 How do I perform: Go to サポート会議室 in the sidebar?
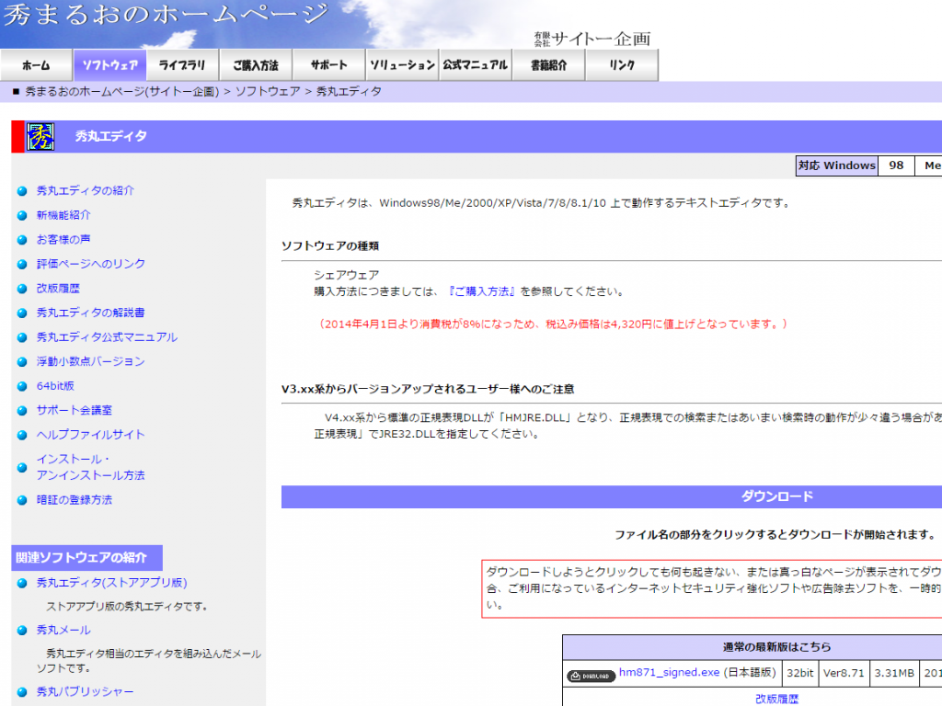point(75,411)
